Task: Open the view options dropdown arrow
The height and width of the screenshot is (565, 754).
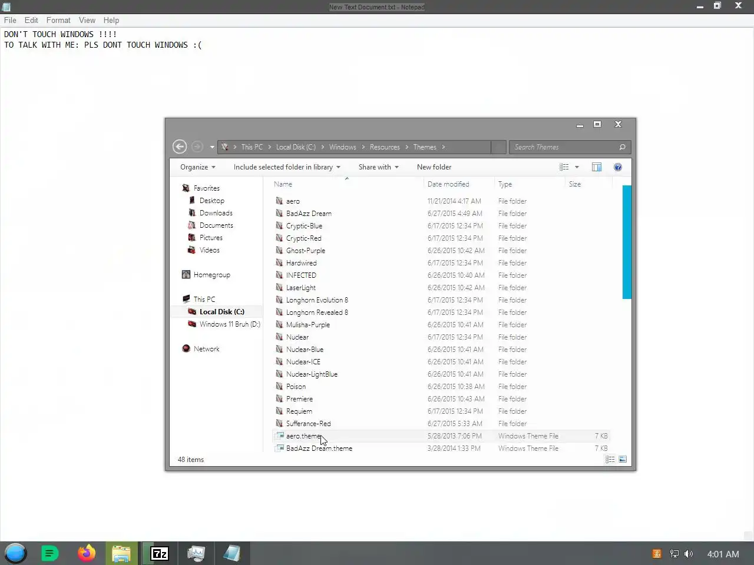Action: click(577, 167)
